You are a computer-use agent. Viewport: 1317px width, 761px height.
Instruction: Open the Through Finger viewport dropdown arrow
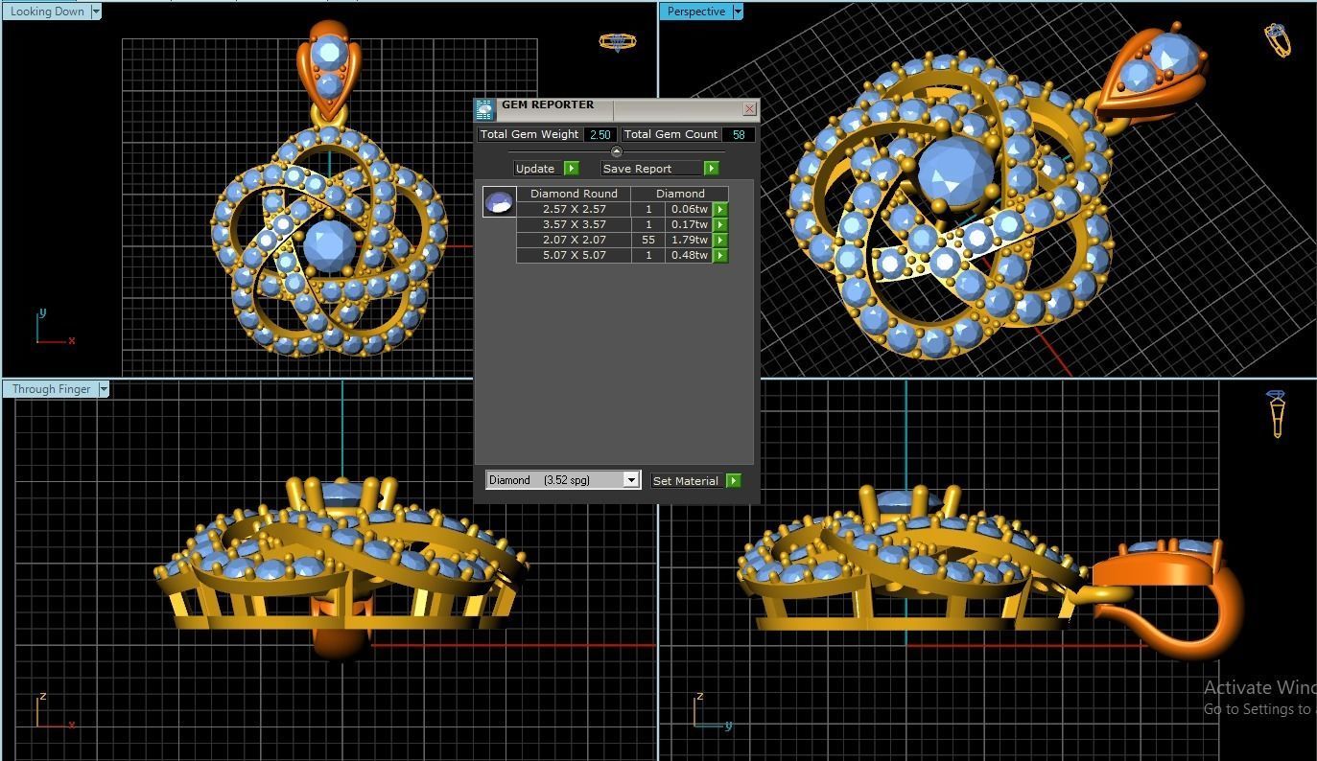click(x=104, y=389)
